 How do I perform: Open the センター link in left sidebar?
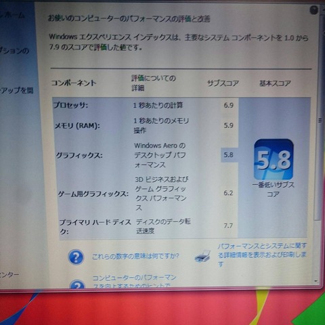[x=9, y=275]
